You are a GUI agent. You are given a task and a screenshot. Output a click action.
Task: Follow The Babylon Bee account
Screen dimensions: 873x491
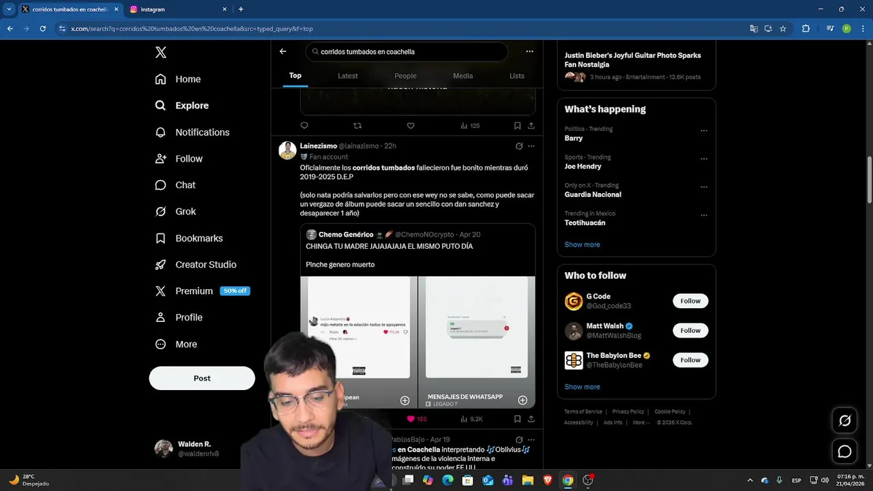(690, 360)
